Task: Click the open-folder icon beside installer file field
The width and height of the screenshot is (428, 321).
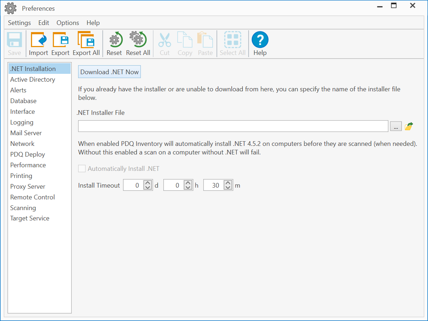Action: click(x=409, y=126)
